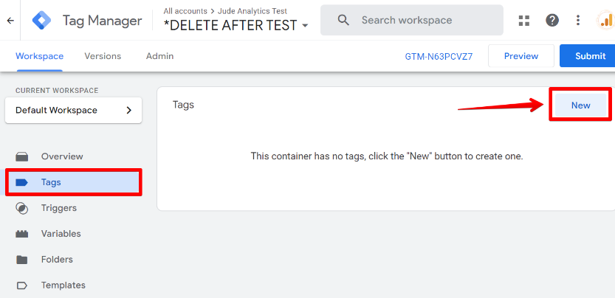The width and height of the screenshot is (615, 298).
Task: Click the Preview button
Action: tap(520, 56)
